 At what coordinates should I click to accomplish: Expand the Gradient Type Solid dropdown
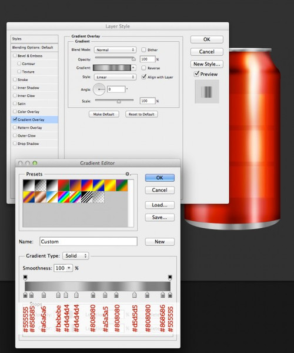(x=76, y=256)
